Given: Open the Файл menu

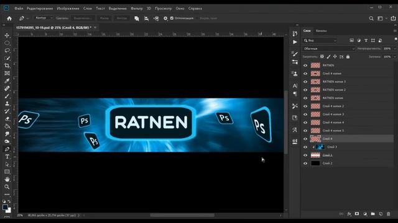Looking at the screenshot, I should pyautogui.click(x=19, y=8).
